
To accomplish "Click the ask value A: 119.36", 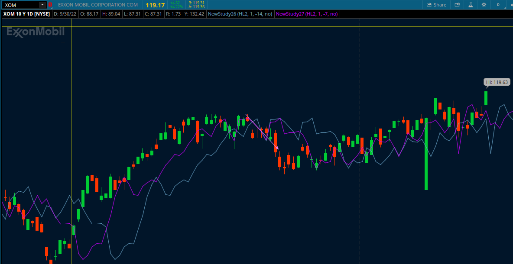I will (x=196, y=7).
